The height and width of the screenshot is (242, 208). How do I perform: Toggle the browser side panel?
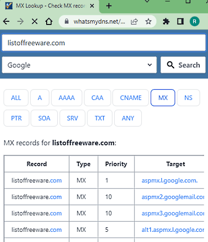(180, 21)
